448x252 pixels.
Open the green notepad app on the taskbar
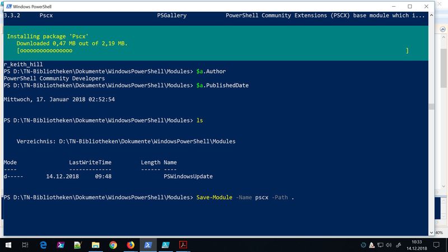(78, 245)
